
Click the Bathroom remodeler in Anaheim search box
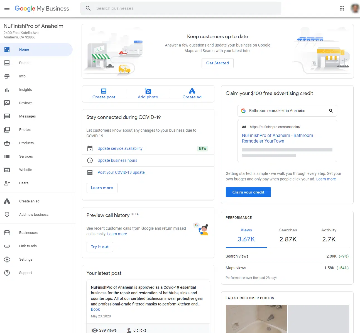pyautogui.click(x=287, y=111)
